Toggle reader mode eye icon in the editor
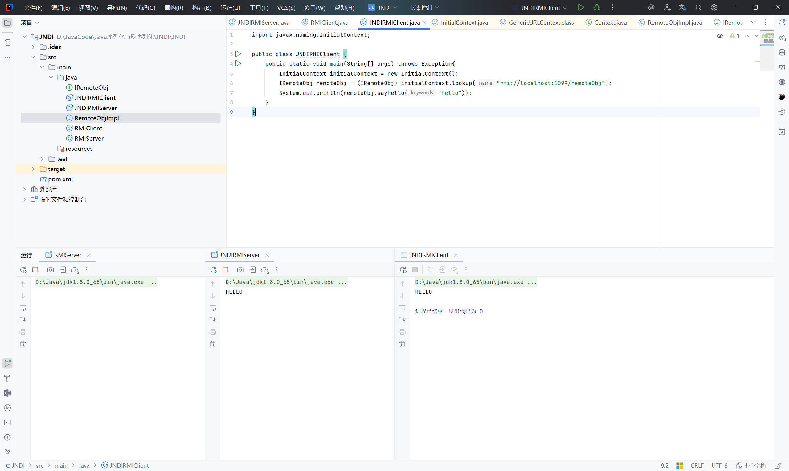789x471 pixels. [x=720, y=36]
